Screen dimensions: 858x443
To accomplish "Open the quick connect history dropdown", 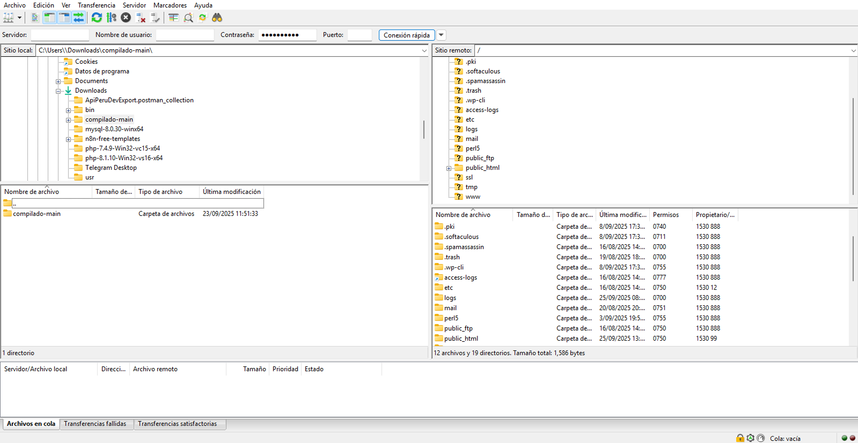I will (x=441, y=35).
